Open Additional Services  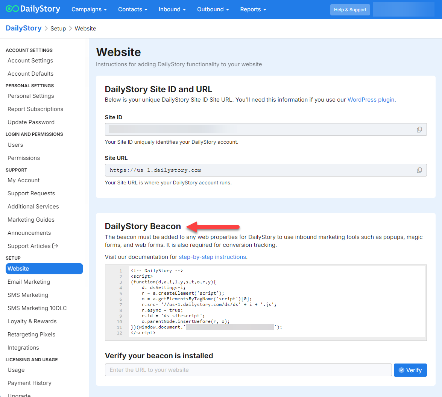coord(33,206)
